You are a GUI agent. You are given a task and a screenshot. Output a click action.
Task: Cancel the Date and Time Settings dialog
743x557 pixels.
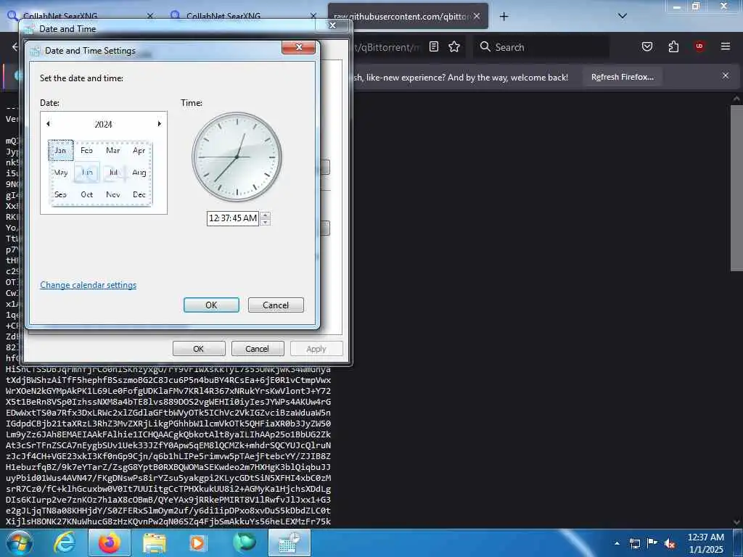click(x=276, y=305)
